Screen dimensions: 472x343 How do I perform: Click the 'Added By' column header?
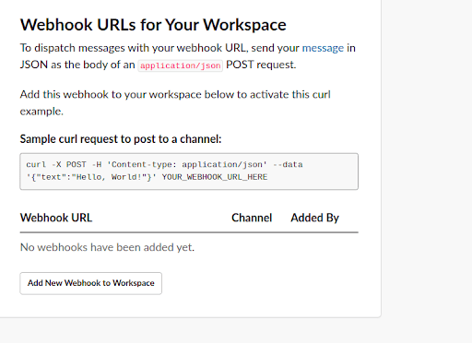click(x=314, y=218)
